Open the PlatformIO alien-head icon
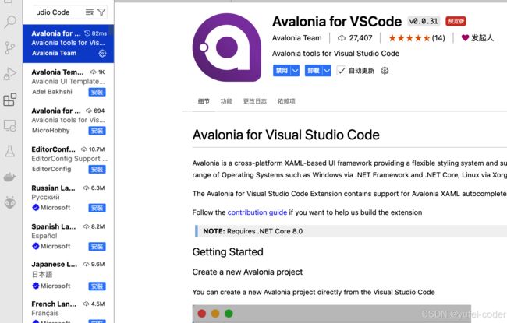This screenshot has height=323, width=507. click(10, 202)
